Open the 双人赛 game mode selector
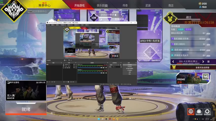 pyautogui.click(x=26, y=91)
